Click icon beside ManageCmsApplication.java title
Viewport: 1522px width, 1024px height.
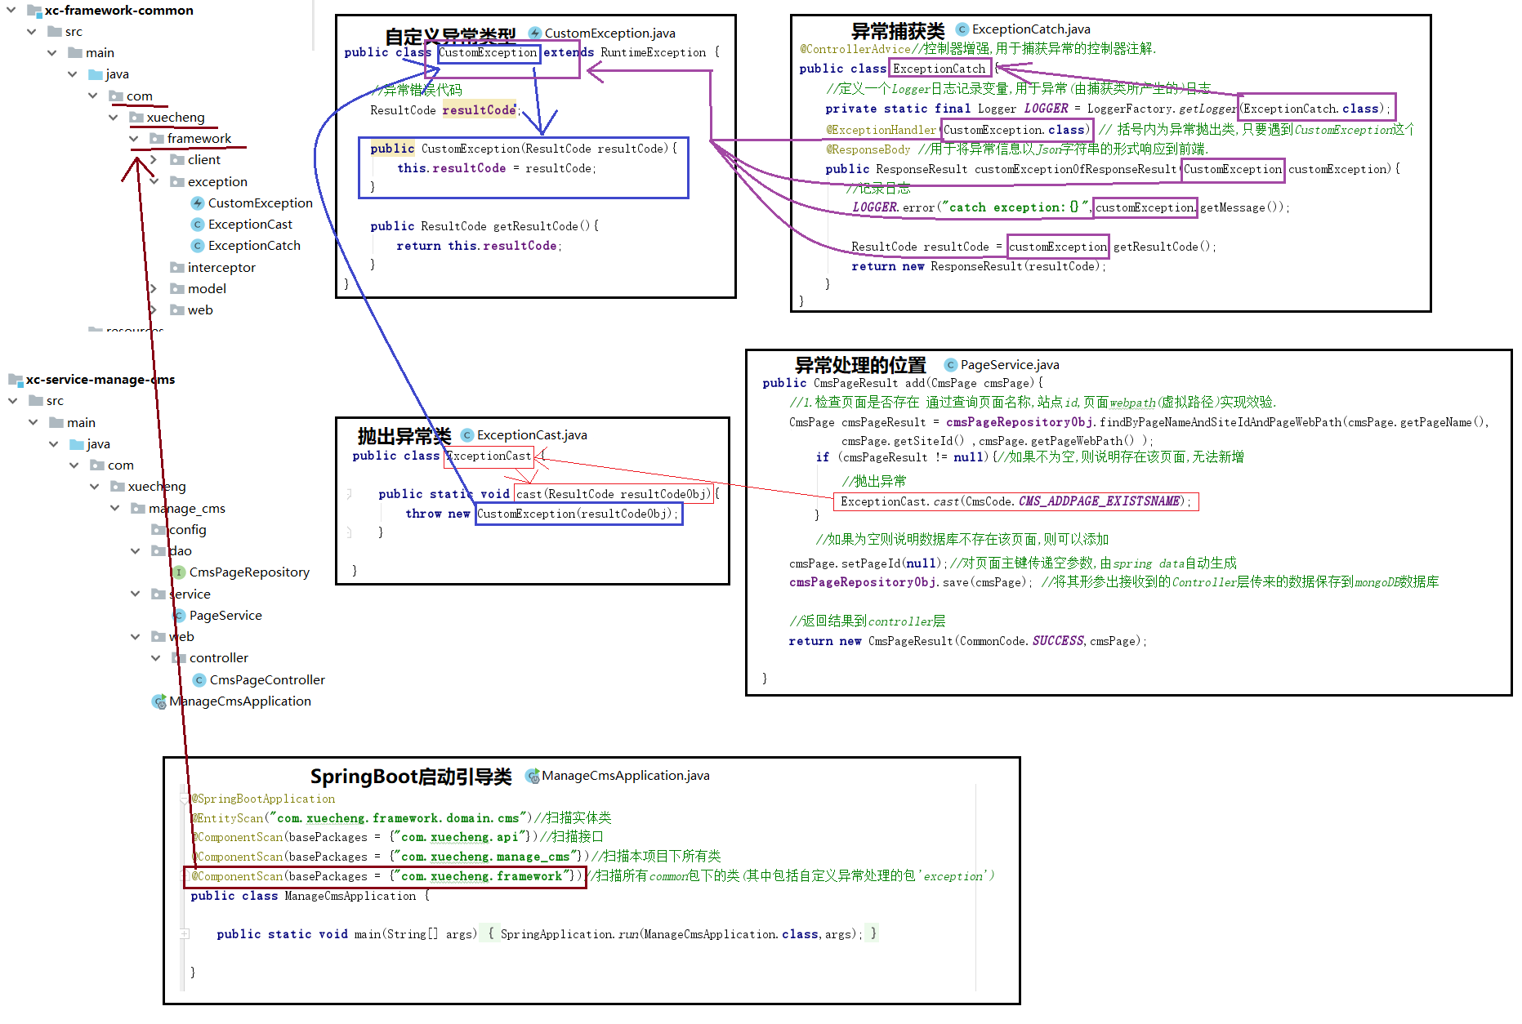[532, 776]
